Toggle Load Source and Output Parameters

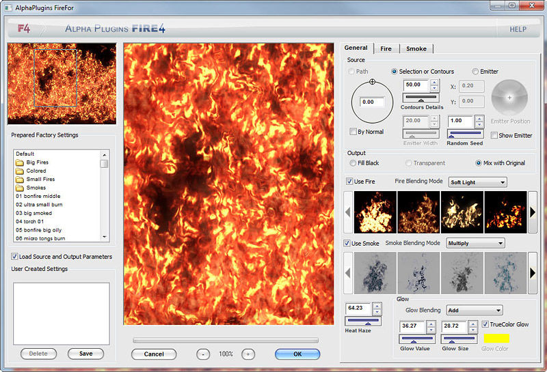pyautogui.click(x=14, y=257)
